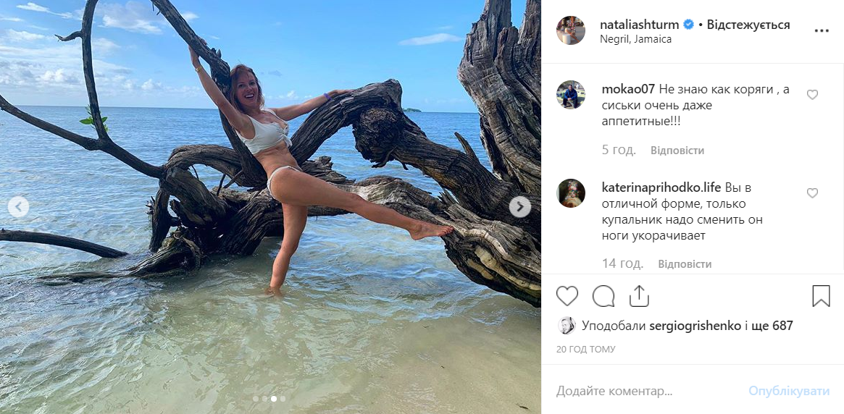The width and height of the screenshot is (844, 414).
Task: Reply to mokao07 via Відповісти
Action: 677,151
